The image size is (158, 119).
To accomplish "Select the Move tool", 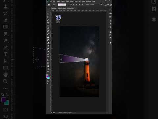I will tap(48, 11).
